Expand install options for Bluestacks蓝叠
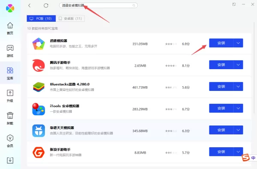 pyautogui.click(x=238, y=86)
